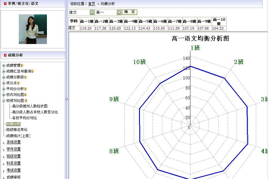Click 高一8班 score cell 107.19

point(190,28)
